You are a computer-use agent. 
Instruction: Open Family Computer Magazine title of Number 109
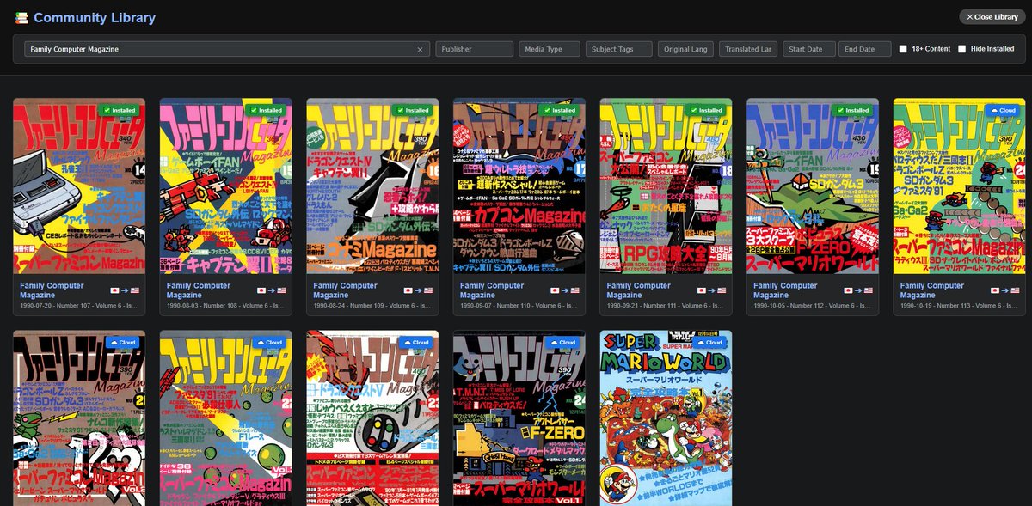pos(345,290)
